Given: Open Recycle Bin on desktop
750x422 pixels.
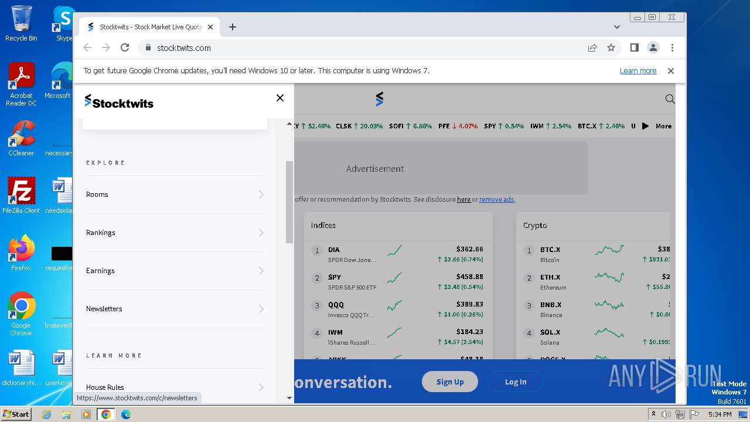Looking at the screenshot, I should [21, 23].
